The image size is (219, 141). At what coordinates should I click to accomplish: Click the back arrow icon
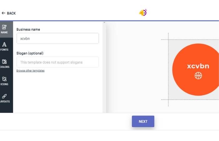[3, 13]
